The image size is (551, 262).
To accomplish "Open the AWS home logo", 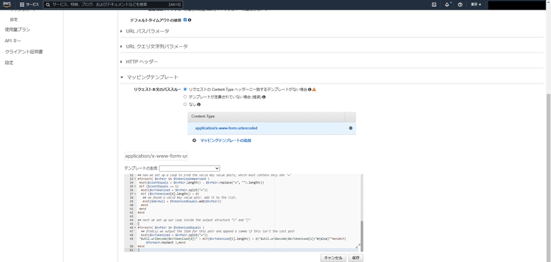I will (x=8, y=5).
